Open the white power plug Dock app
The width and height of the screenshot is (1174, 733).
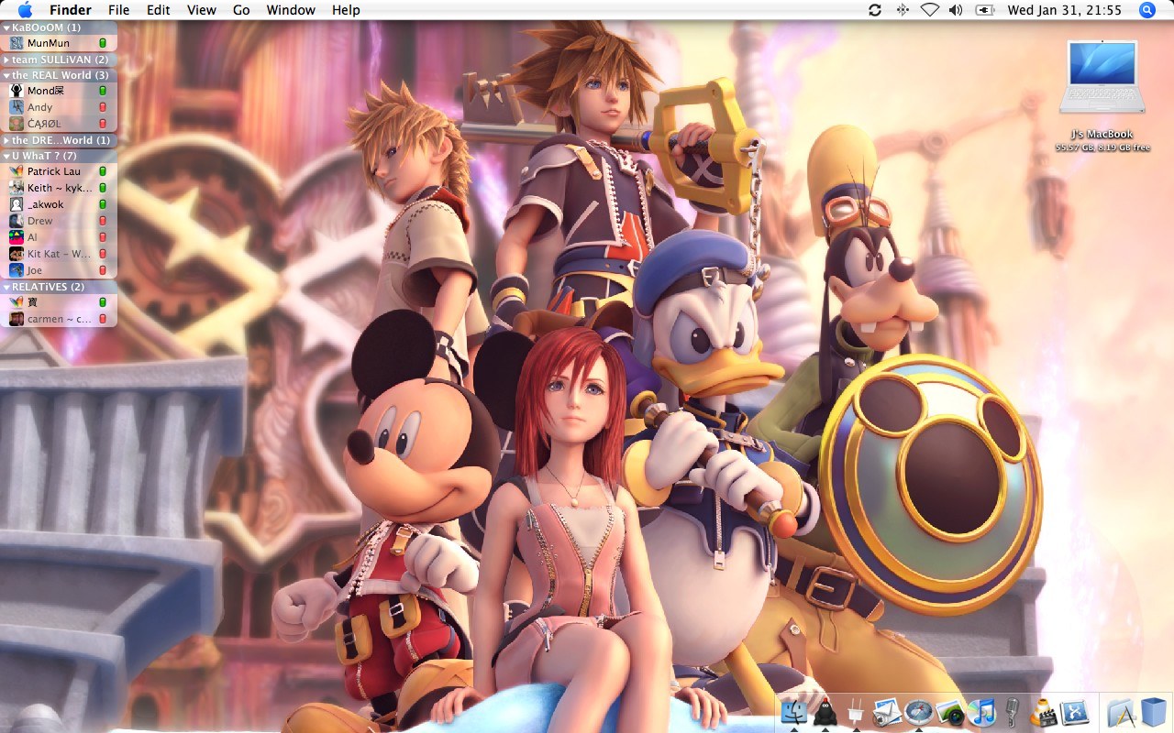pyautogui.click(x=856, y=712)
